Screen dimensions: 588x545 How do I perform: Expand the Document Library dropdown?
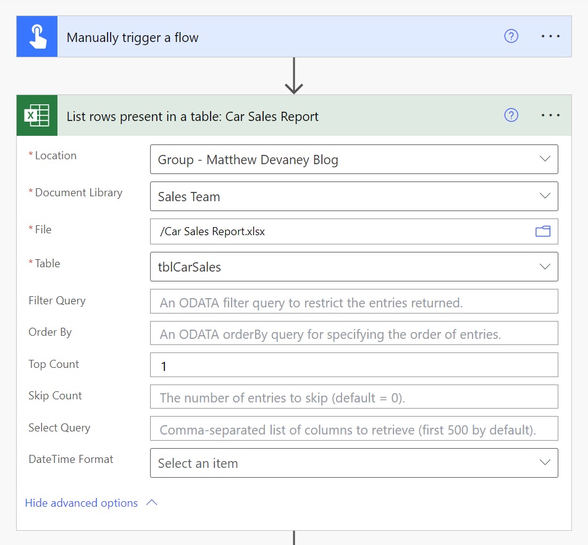(x=545, y=196)
